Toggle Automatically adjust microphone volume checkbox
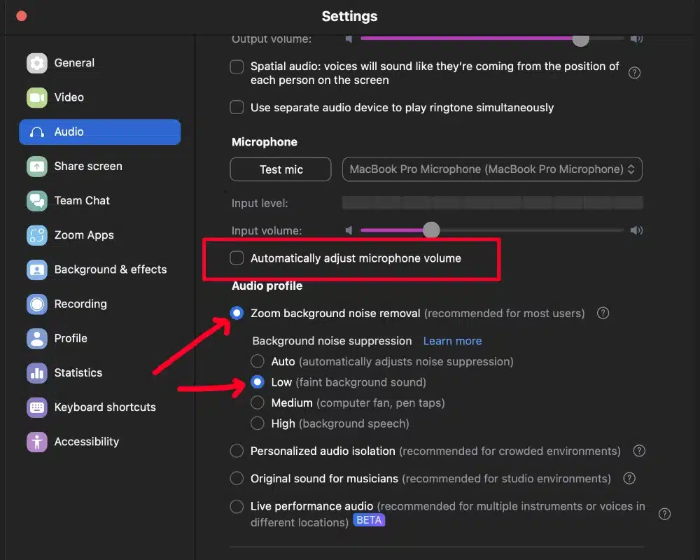Screen dimensions: 700x560 tap(237, 258)
